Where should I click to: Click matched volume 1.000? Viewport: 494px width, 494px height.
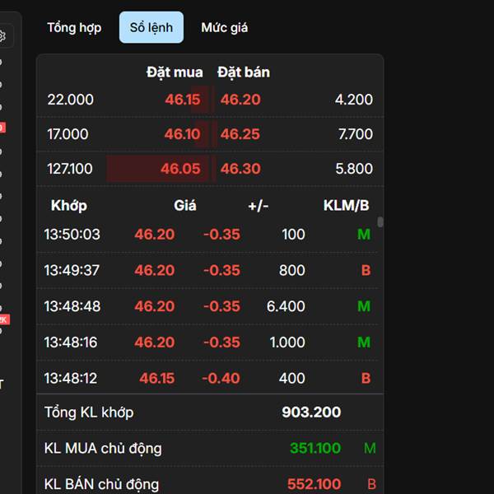pyautogui.click(x=287, y=343)
